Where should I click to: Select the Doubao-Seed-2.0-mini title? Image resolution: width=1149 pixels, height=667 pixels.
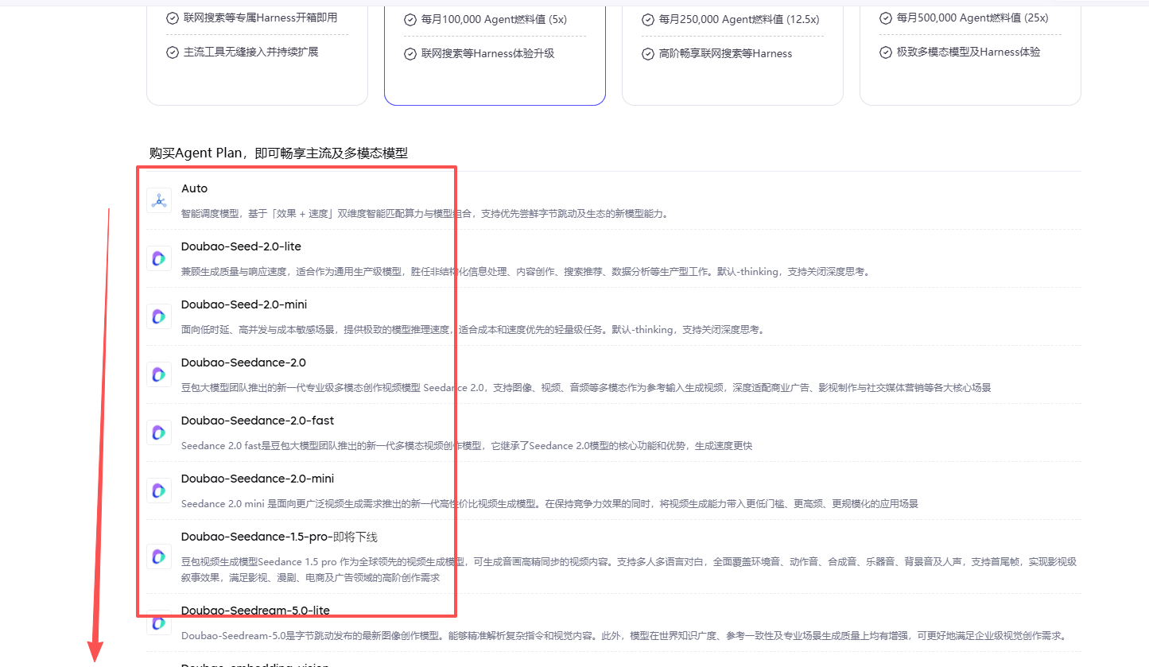point(244,304)
